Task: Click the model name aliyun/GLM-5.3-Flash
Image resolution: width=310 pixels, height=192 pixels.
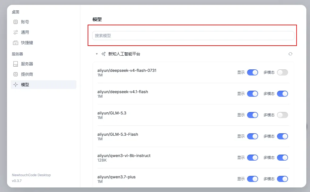Action: [118, 134]
